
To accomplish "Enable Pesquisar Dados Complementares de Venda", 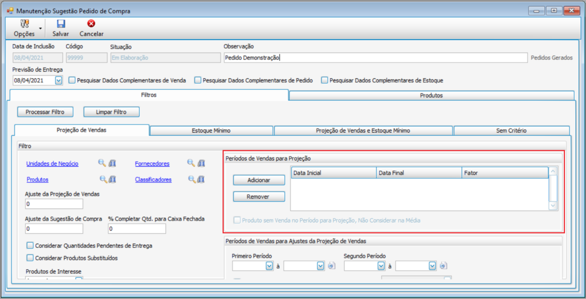I will [x=72, y=80].
